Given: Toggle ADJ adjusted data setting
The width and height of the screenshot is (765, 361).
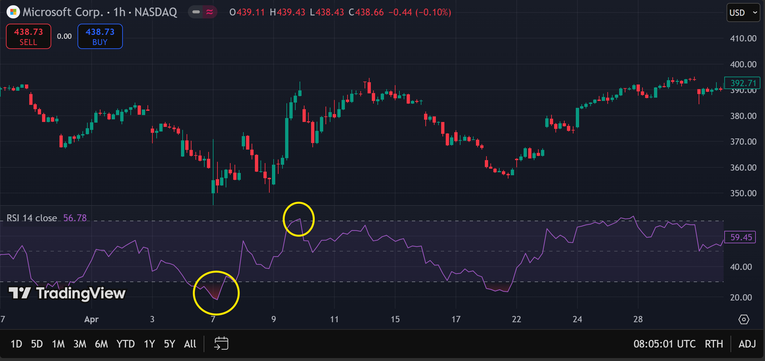Looking at the screenshot, I should click(x=747, y=344).
